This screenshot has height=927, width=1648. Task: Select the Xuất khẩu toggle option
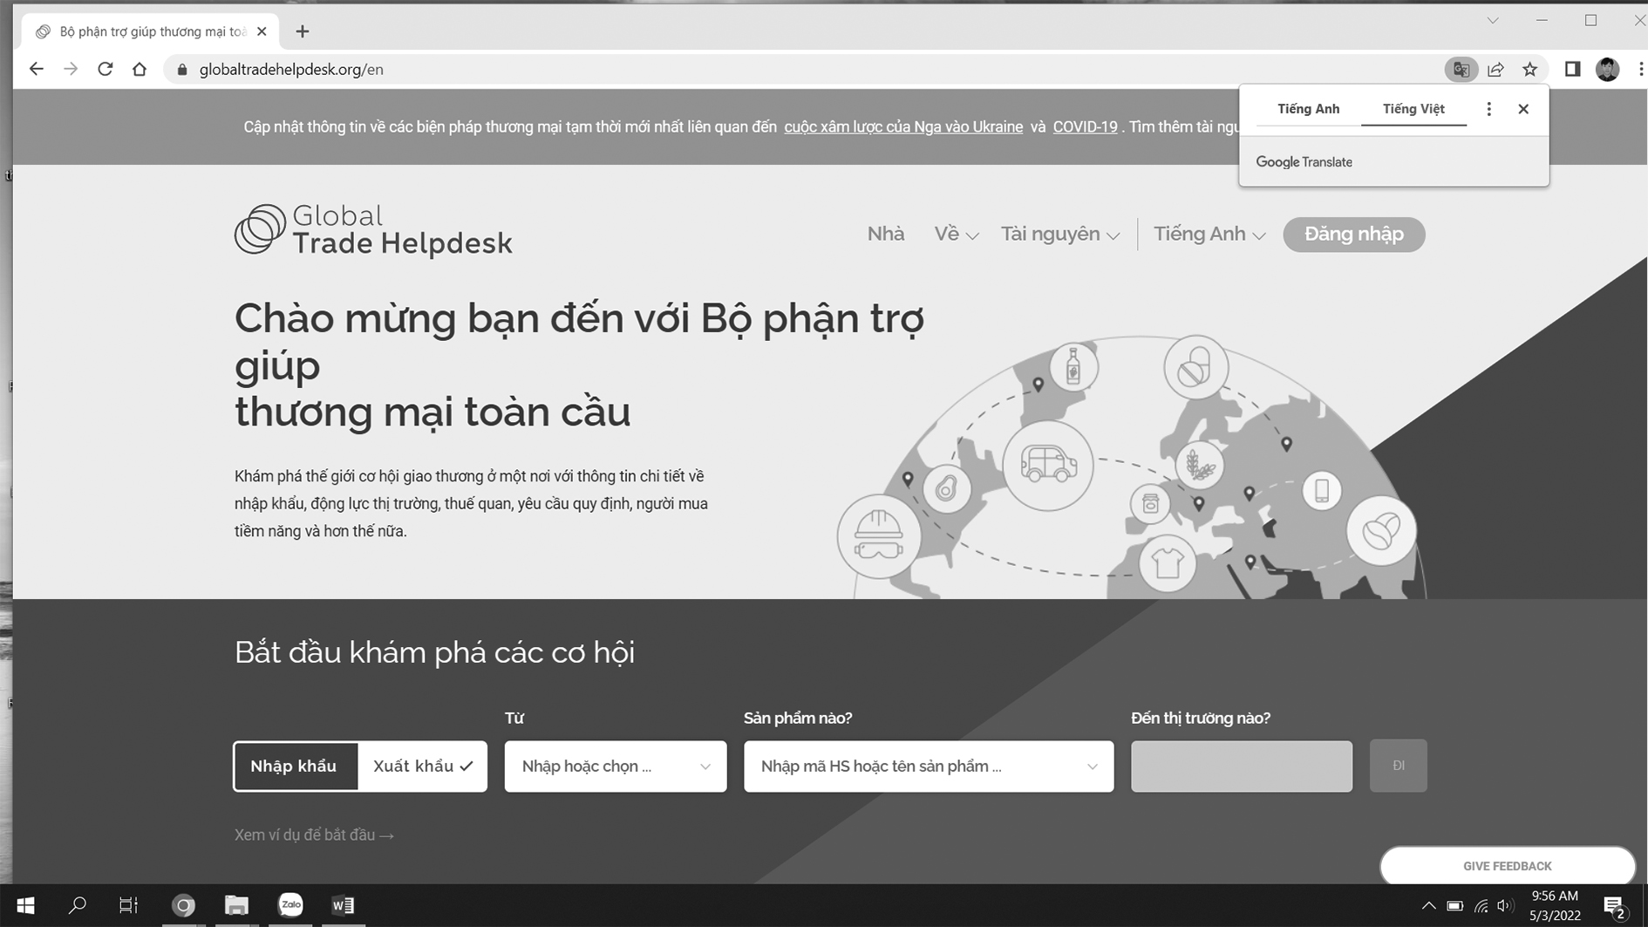pos(422,766)
